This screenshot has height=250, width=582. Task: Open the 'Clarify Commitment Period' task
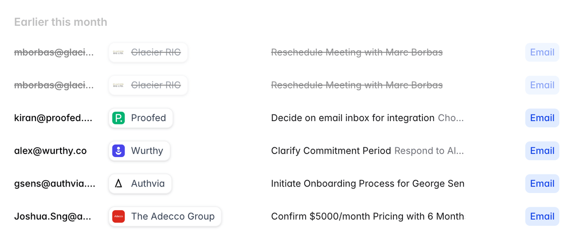coord(331,151)
